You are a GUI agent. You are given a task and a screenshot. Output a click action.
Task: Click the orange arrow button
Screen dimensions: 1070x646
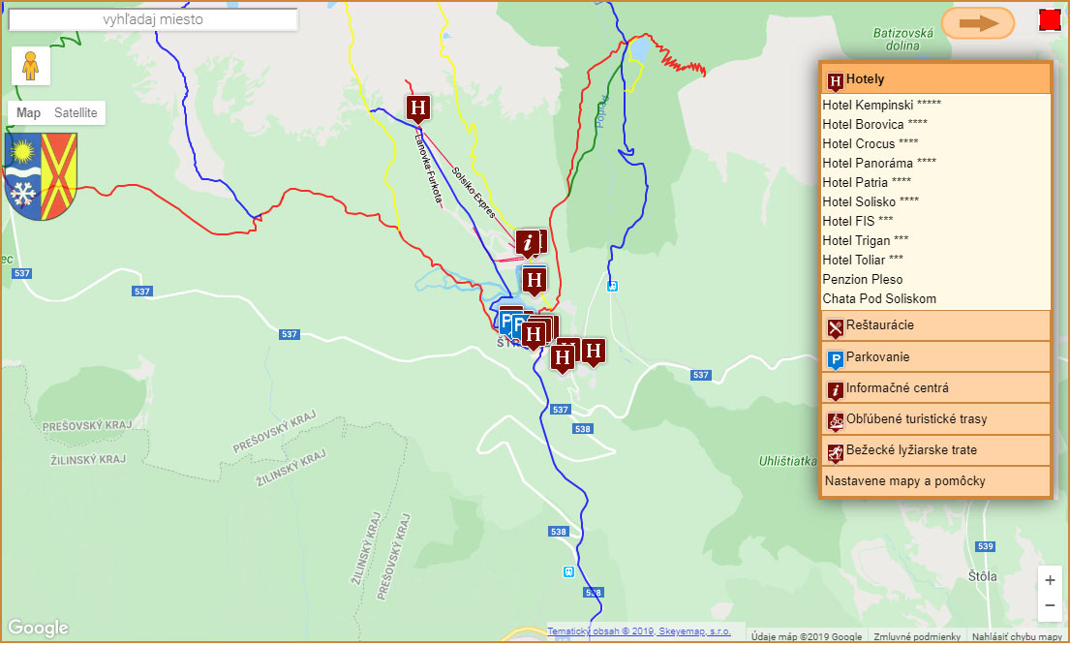978,23
